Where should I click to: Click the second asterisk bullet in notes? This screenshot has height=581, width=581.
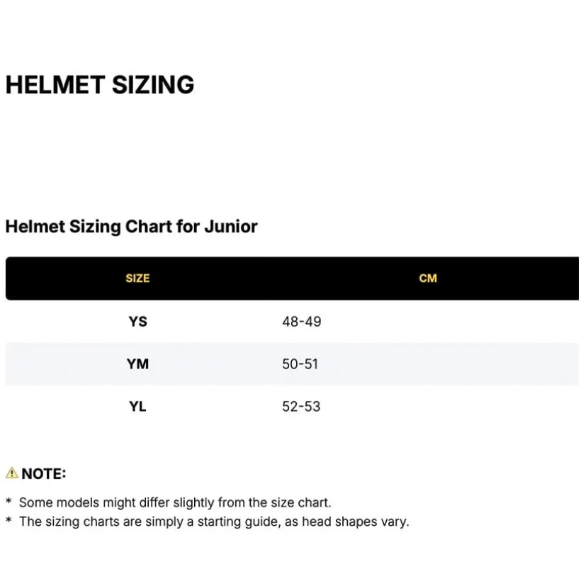click(x=9, y=520)
